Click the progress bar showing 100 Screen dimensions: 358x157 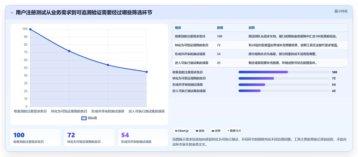[284, 72]
